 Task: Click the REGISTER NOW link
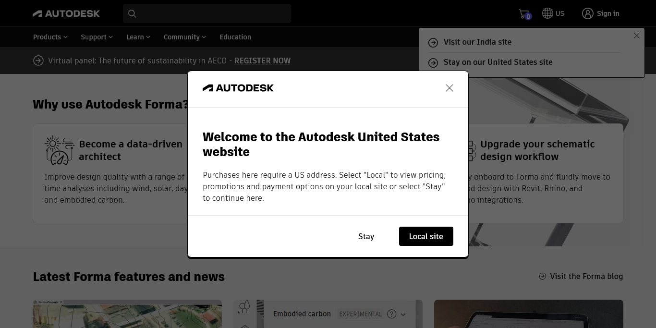(x=262, y=61)
